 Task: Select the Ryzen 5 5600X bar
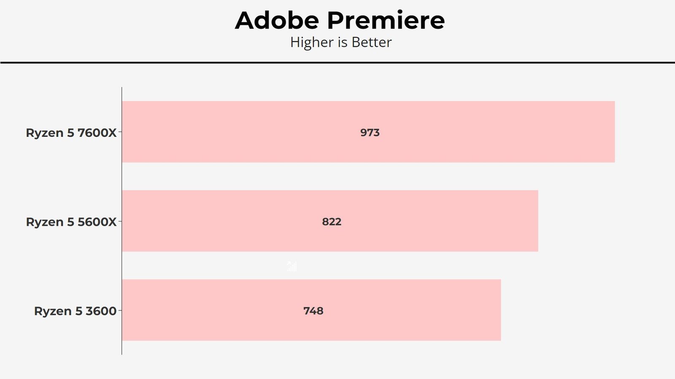click(x=330, y=221)
